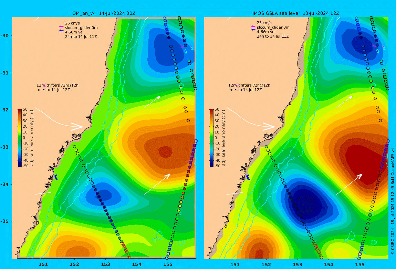Click the right panel title 'IMOS GSLA sea level 13-Jul-2024 12Z'

pos(296,13)
